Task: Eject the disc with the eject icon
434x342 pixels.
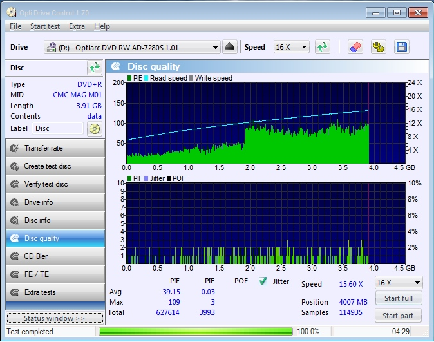Action: tap(229, 47)
